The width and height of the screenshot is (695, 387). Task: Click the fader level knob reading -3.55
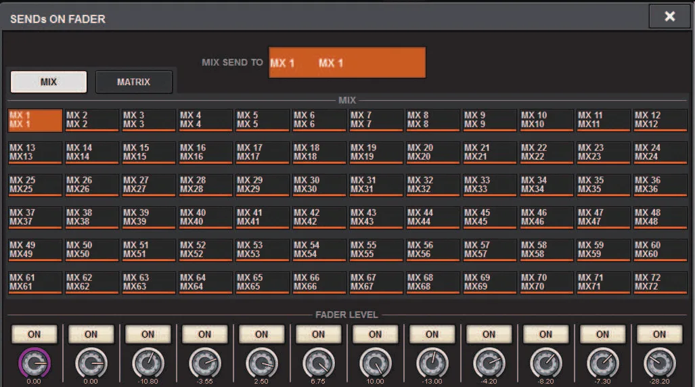pyautogui.click(x=205, y=363)
